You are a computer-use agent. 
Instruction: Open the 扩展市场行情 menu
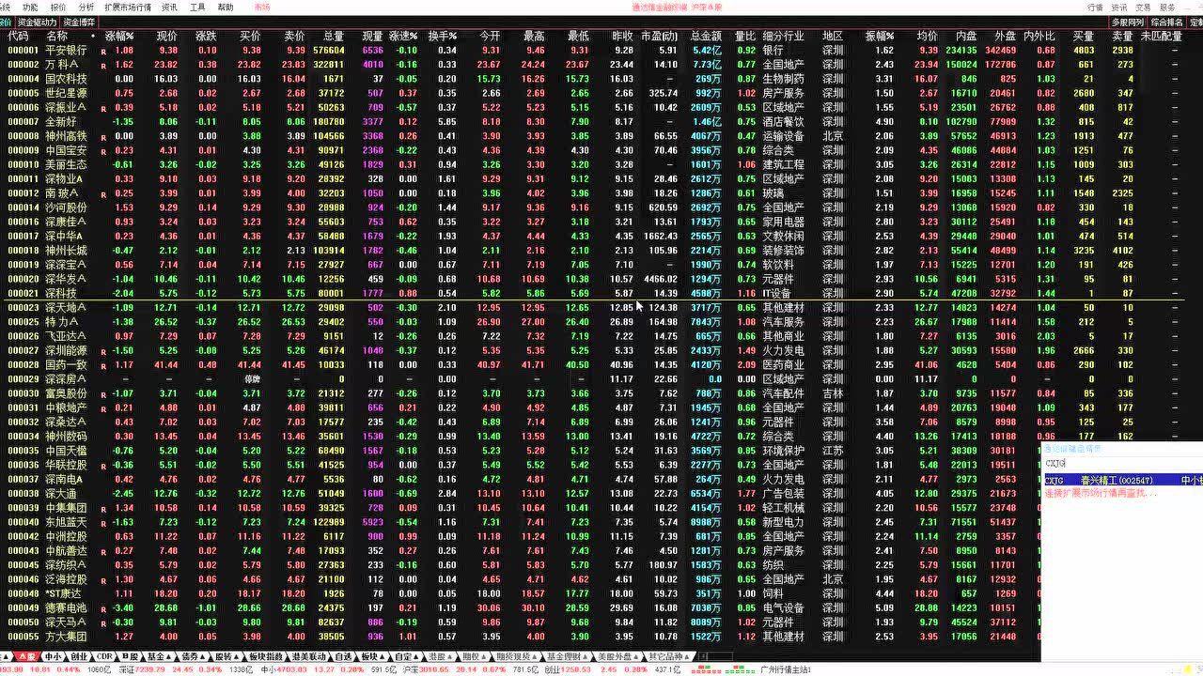coord(127,7)
